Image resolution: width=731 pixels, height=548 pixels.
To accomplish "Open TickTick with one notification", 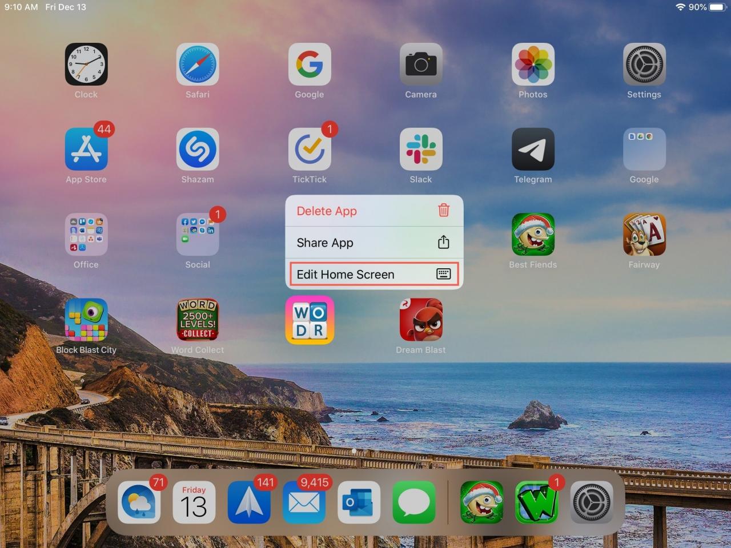I will pos(309,150).
